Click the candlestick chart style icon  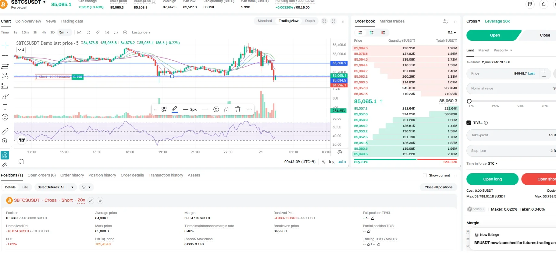[x=88, y=33]
